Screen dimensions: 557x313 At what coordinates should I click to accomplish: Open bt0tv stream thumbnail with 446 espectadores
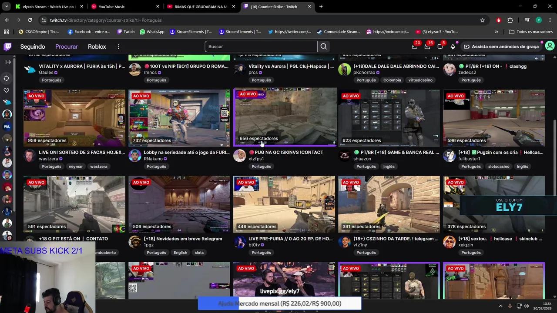[284, 204]
